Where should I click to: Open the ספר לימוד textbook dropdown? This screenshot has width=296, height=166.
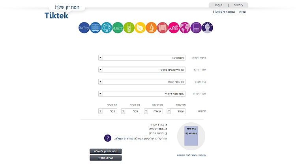(142, 94)
